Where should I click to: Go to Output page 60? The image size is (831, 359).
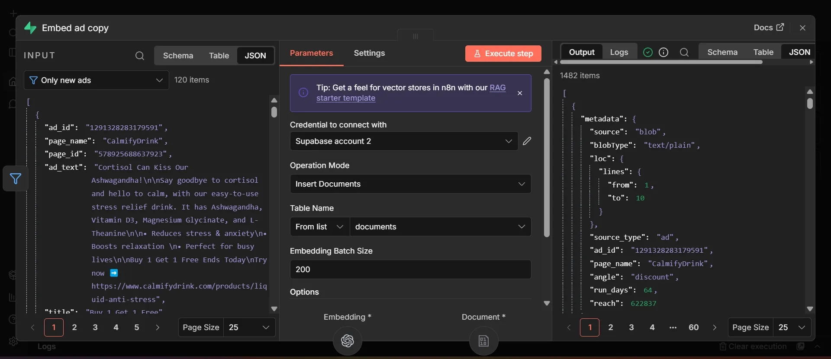694,327
